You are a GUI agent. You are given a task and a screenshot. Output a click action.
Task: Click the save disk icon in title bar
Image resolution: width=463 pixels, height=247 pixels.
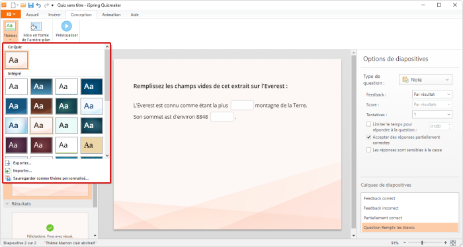click(30, 5)
